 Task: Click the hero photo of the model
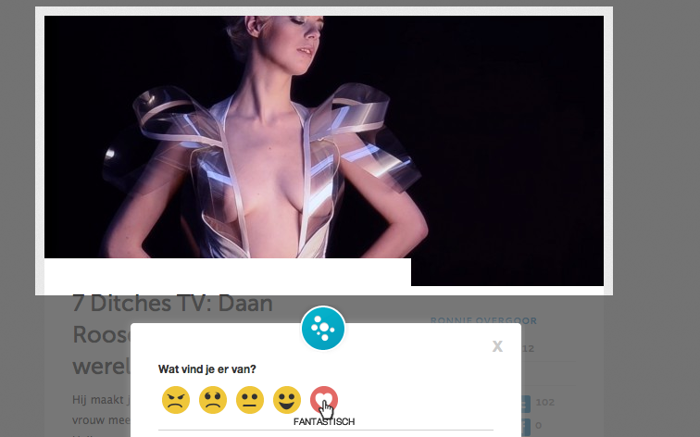(x=324, y=139)
